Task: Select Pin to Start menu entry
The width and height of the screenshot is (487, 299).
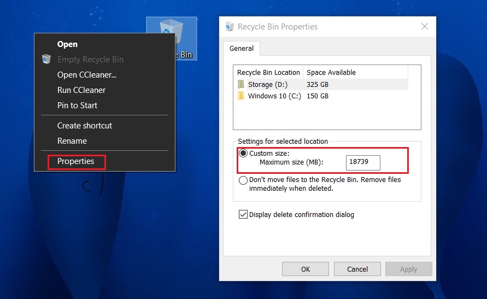Action: 104,105
